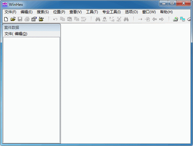Screen dimensions: 193x146
Task: Open the 选项(O) options menu
Action: point(131,12)
